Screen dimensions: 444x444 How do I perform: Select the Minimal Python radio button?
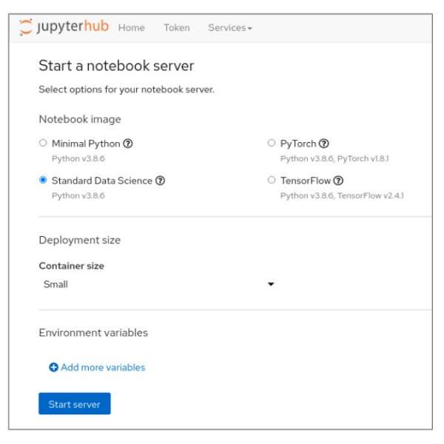(x=43, y=144)
